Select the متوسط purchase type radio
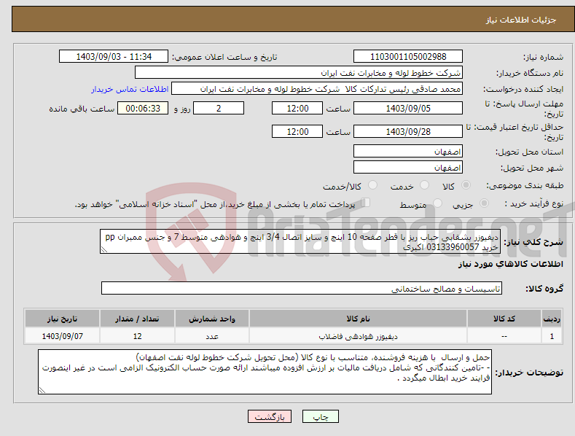This screenshot has width=575, height=436. coord(437,203)
